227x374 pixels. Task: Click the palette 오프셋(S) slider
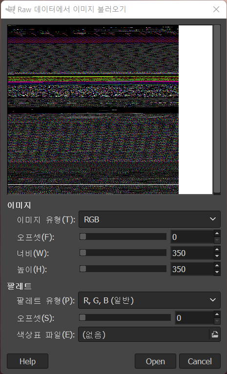click(x=125, y=317)
